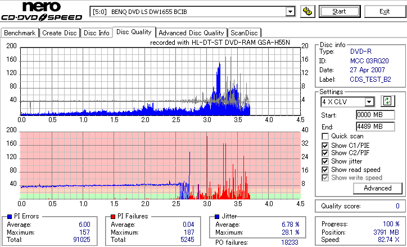Open the Create Disc tab

(x=60, y=33)
